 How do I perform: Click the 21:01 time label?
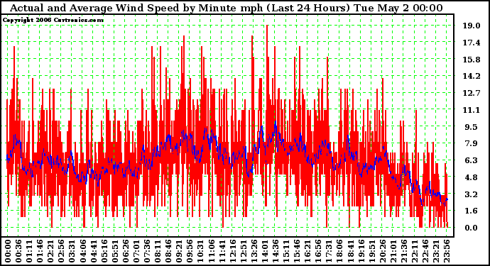coord(393,251)
